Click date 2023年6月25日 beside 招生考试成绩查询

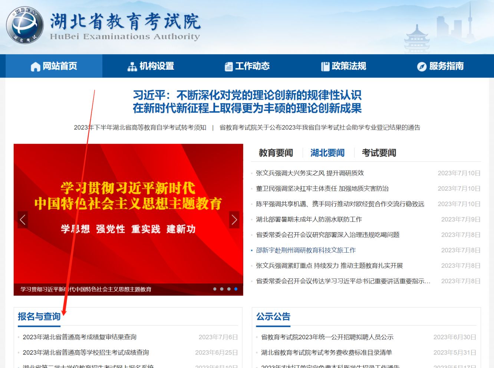pos(217,352)
